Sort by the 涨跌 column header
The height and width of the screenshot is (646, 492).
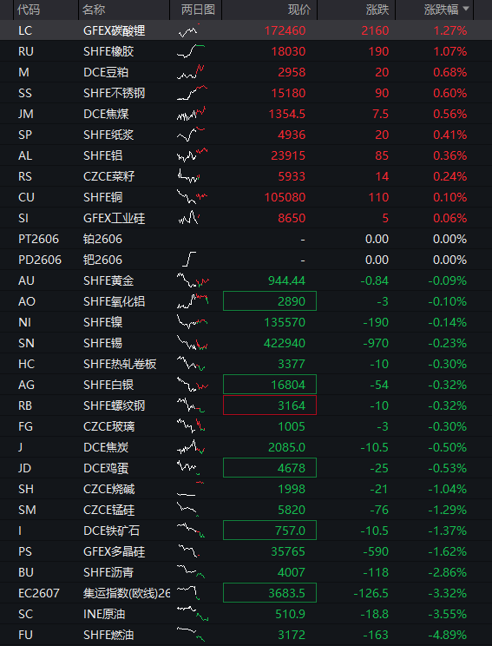377,9
